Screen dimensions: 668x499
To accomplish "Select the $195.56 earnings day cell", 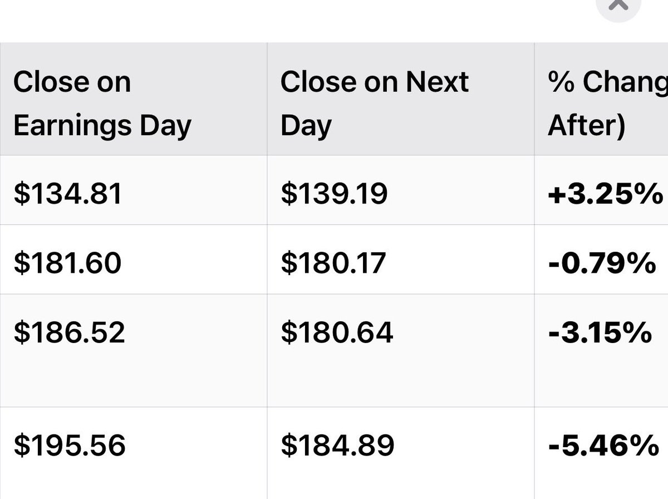I will 134,453.
